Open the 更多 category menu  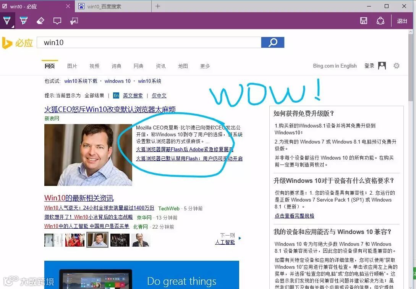pos(205,66)
